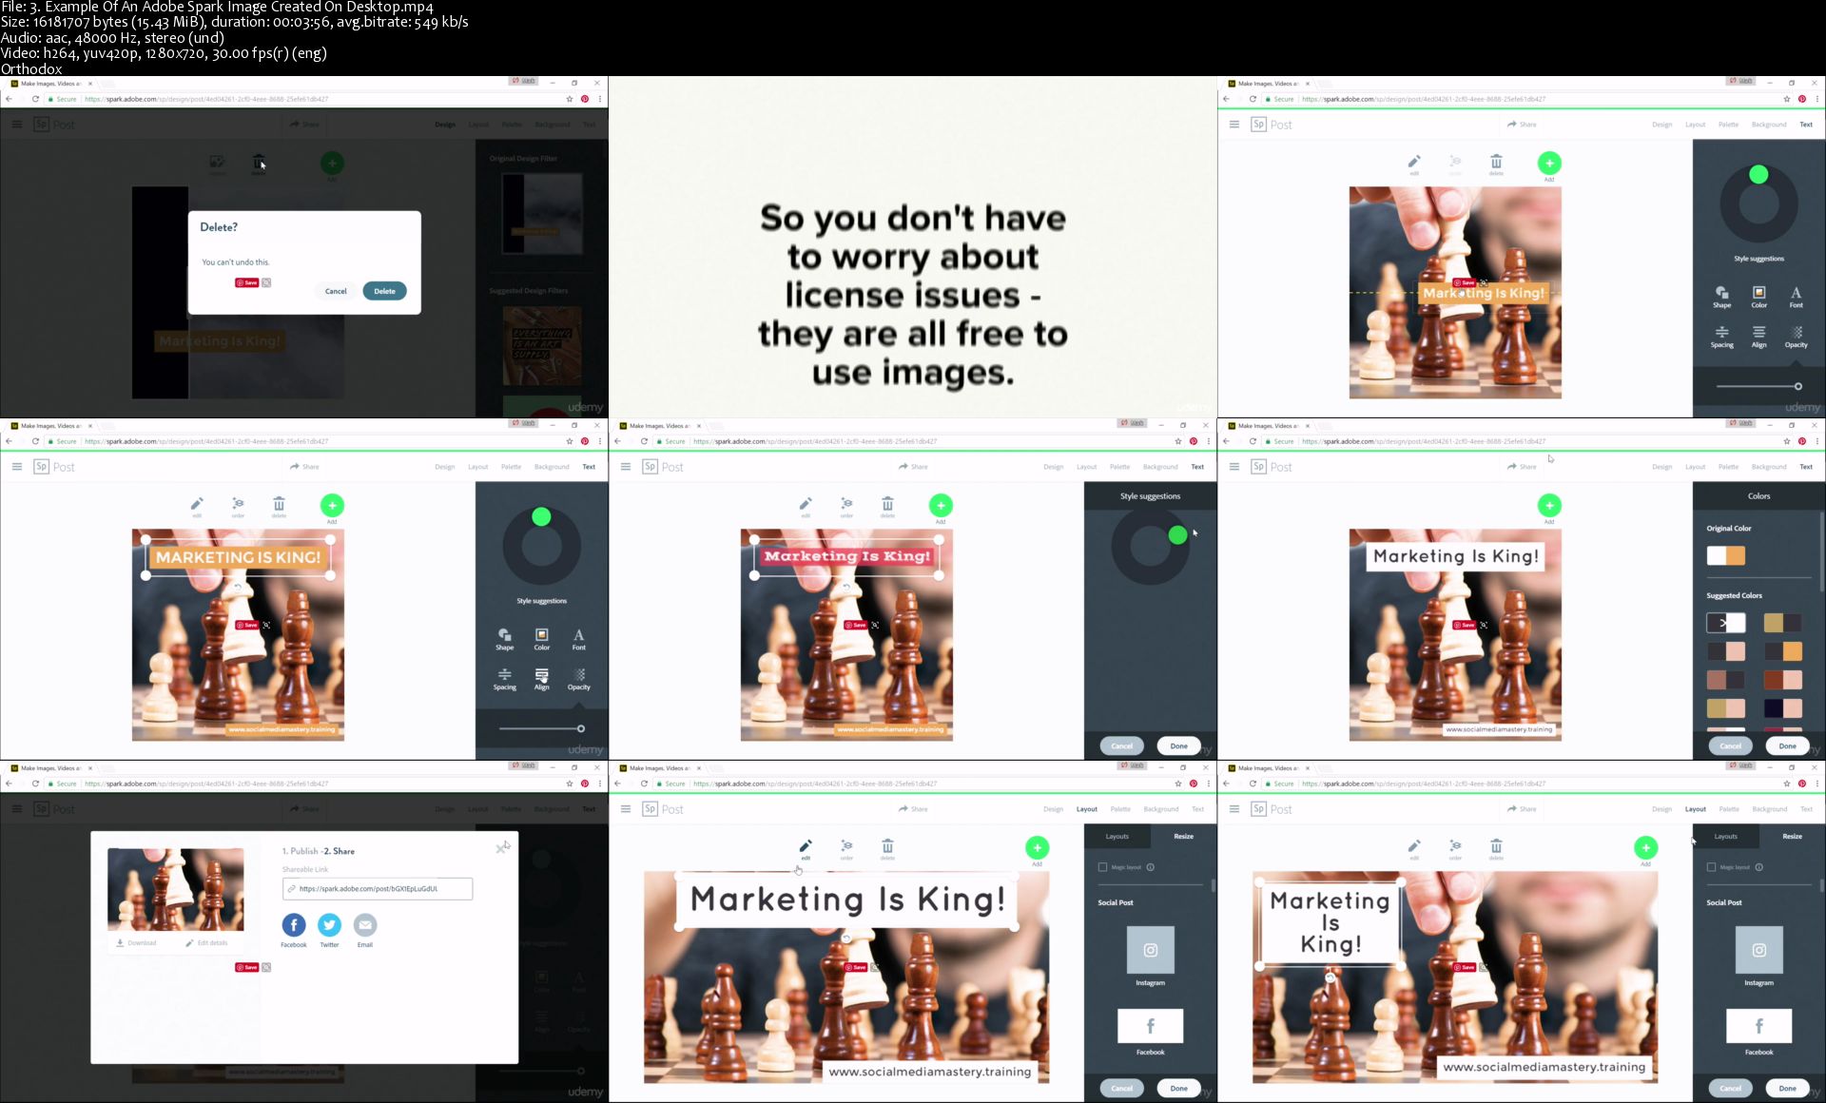The height and width of the screenshot is (1103, 1826).
Task: Open Align option in the uppercase MARKETING IS KING frame
Action: [541, 679]
